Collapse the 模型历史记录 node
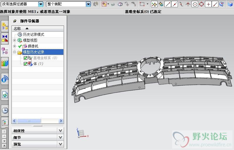Image resolution: width=234 pixels, height=150 pixels. click(14, 52)
